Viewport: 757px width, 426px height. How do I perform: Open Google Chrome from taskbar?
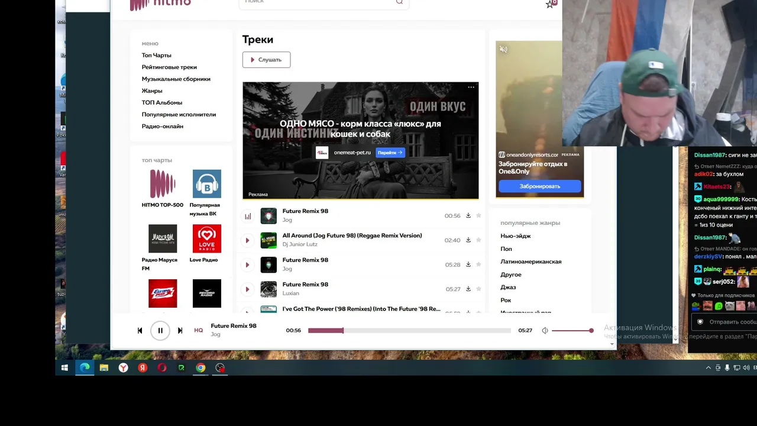click(200, 367)
